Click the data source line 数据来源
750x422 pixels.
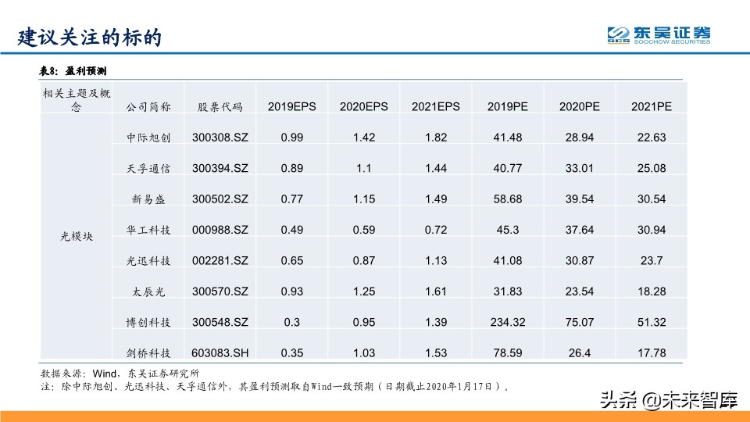[119, 373]
